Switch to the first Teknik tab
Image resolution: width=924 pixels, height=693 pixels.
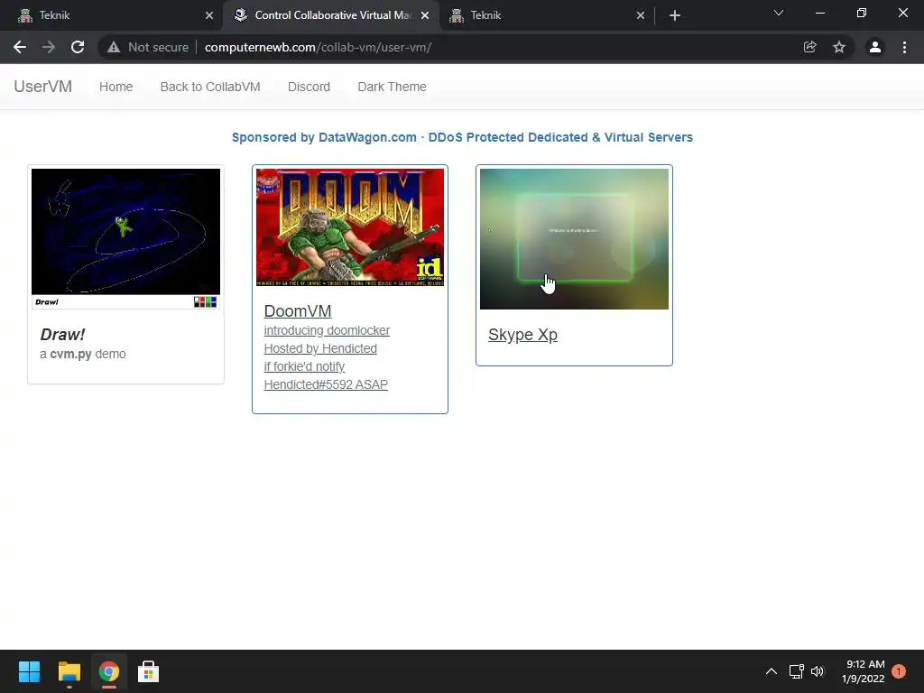[112, 15]
